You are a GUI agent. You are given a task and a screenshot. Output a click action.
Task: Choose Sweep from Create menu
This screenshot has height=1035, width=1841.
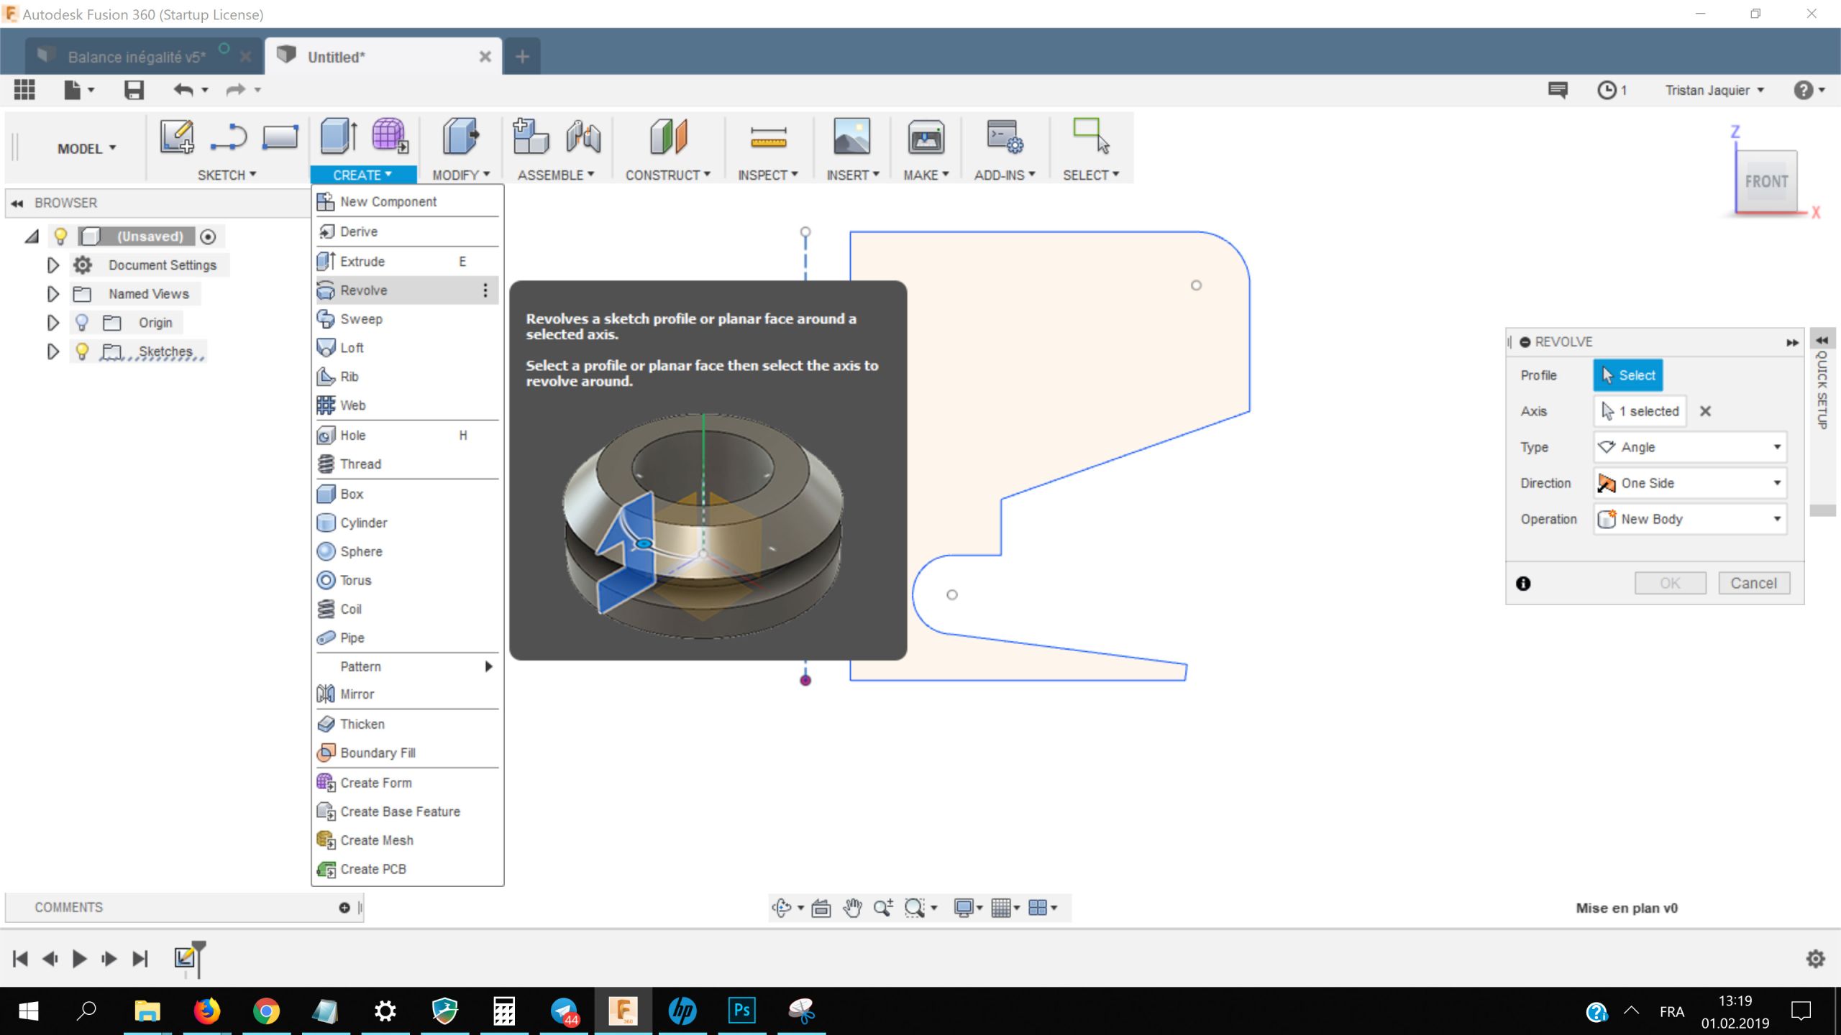[407, 318]
